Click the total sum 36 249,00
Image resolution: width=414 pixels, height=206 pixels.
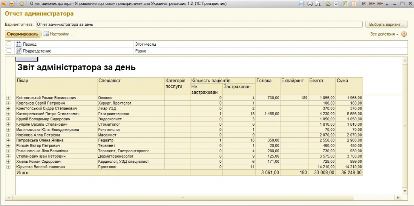[349, 172]
